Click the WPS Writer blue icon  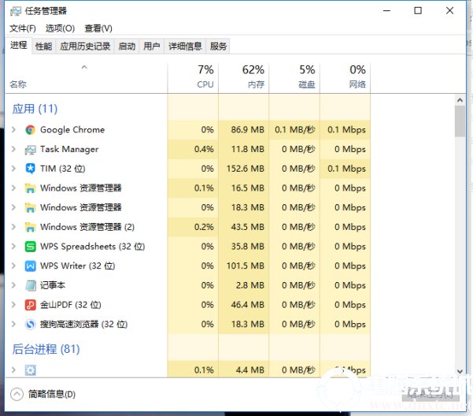pyautogui.click(x=30, y=266)
